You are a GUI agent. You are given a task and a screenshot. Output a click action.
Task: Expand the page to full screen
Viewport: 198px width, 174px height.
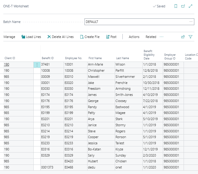click(191, 6)
